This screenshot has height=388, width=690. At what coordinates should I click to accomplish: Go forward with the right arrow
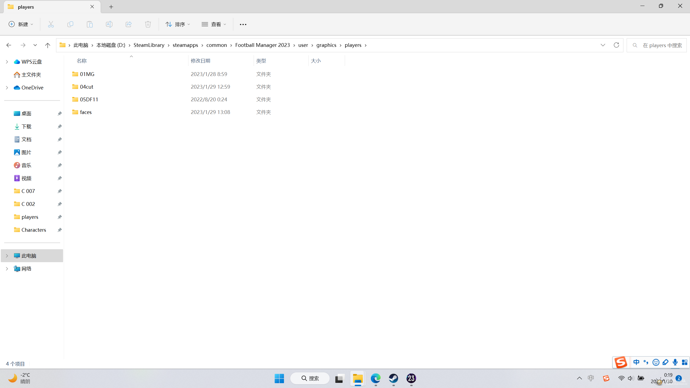point(23,45)
